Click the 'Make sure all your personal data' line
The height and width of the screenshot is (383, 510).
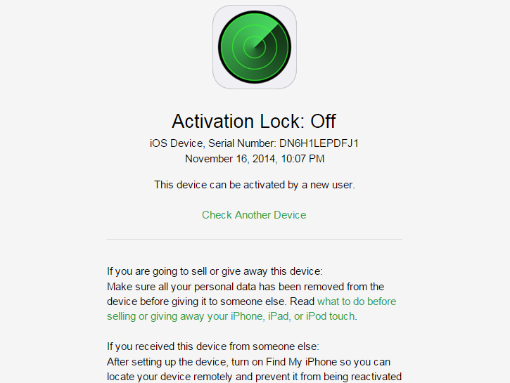[x=246, y=287]
